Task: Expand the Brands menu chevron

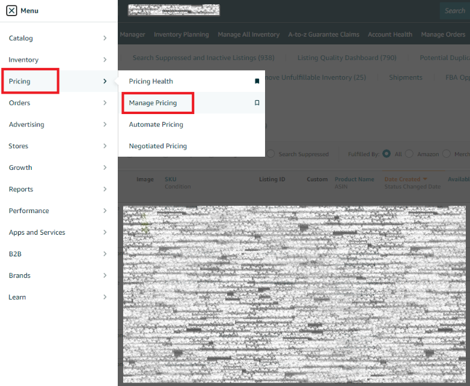Action: coord(105,275)
